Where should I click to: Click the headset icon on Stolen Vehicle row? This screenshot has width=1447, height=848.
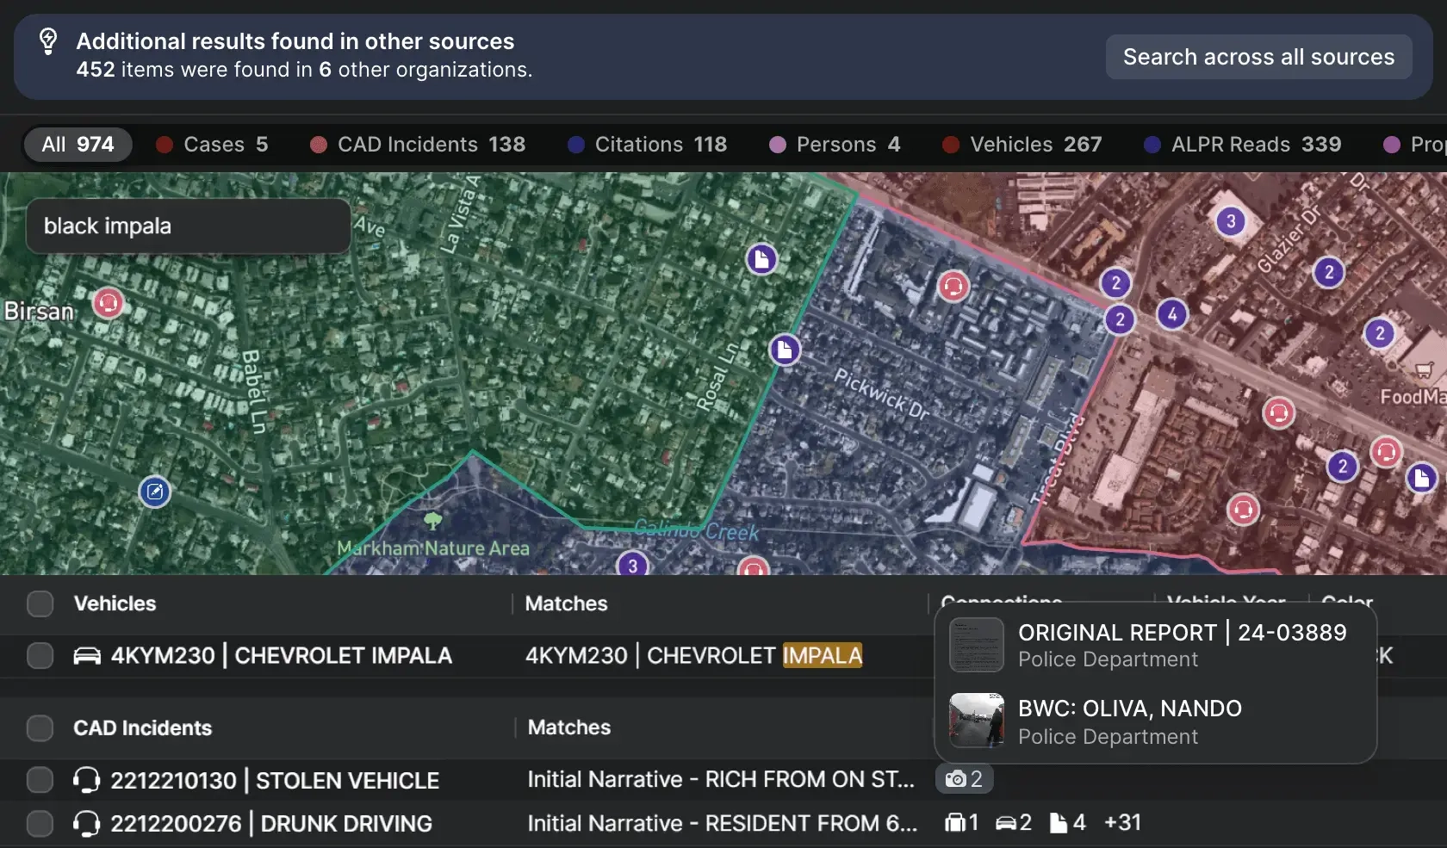point(87,780)
